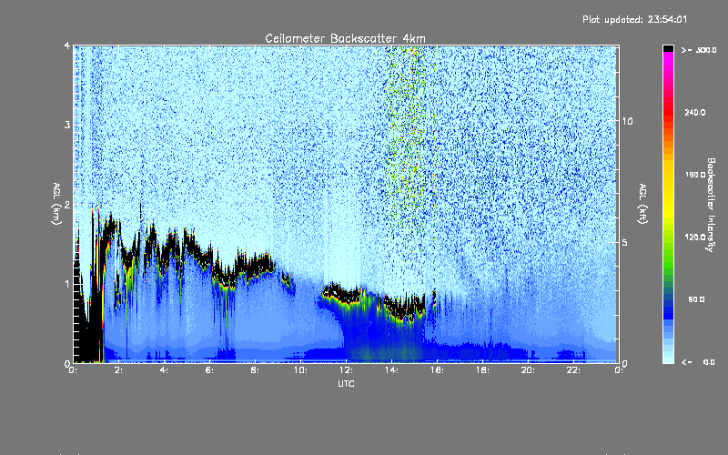
Task: Click the UTC tick label '10:'
Action: [301, 370]
